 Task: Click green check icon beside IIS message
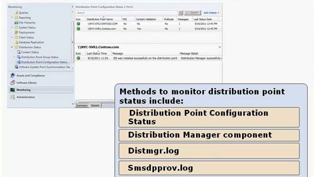point(78,58)
